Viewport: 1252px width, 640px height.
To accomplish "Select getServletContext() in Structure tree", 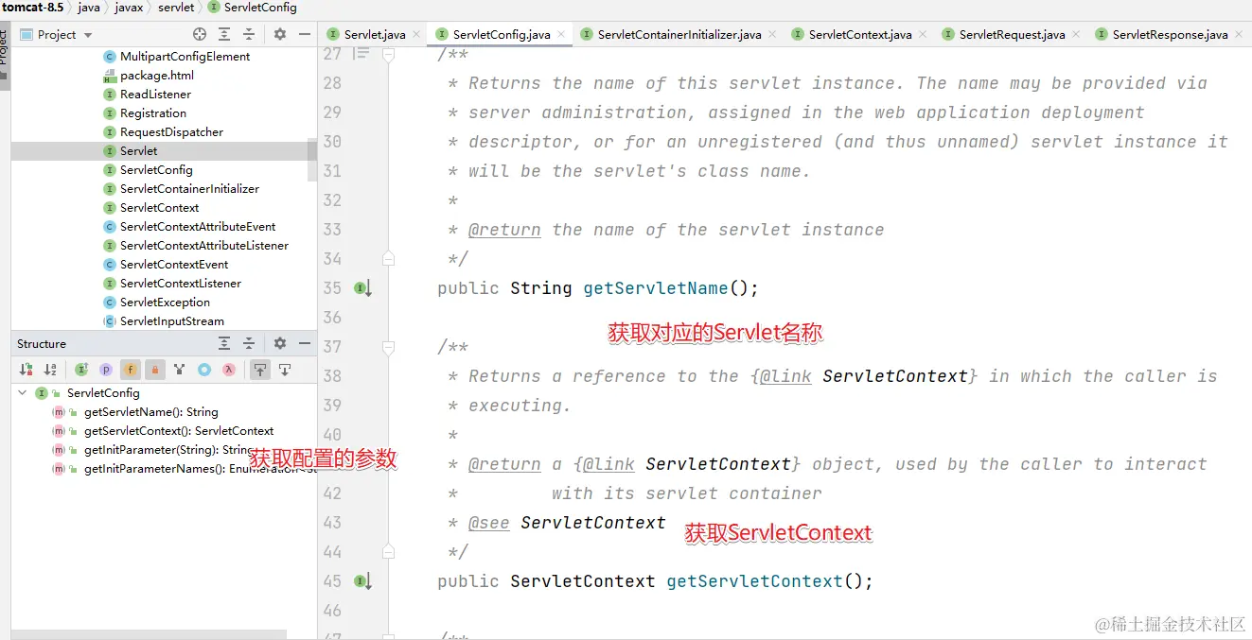I will tap(179, 431).
